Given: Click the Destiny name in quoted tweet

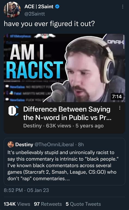Looking at the screenshot, I should (x=24, y=144).
